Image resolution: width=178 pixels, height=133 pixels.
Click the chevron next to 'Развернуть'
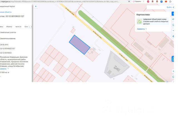coord(146,29)
